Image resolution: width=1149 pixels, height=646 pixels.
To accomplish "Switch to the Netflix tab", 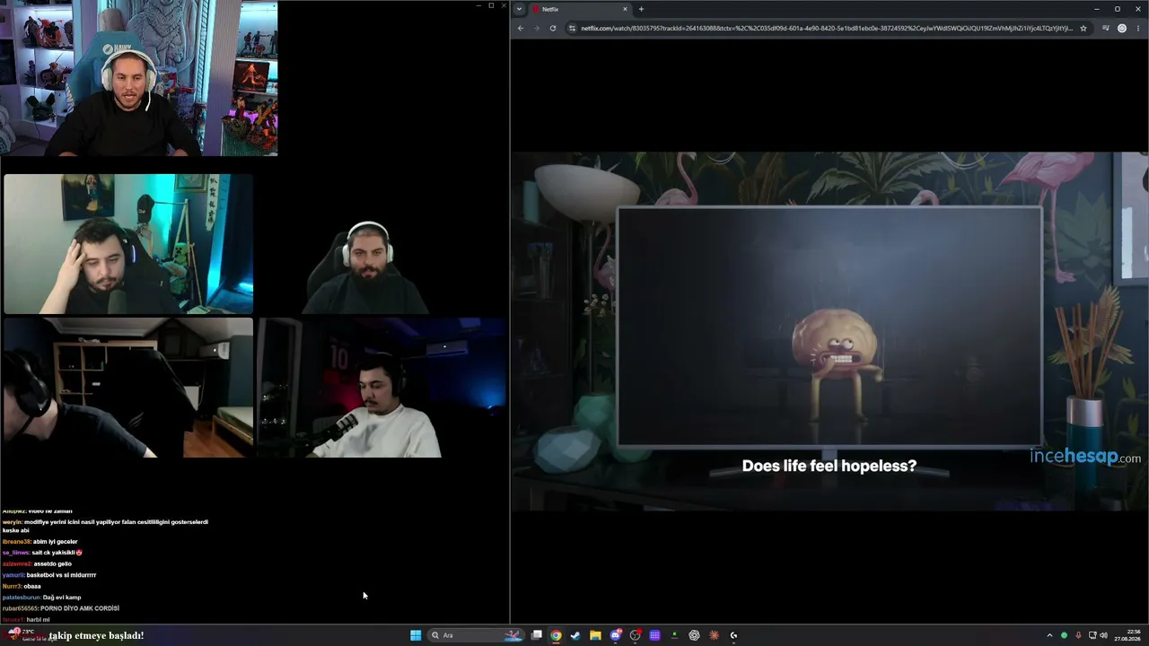I will 580,9.
